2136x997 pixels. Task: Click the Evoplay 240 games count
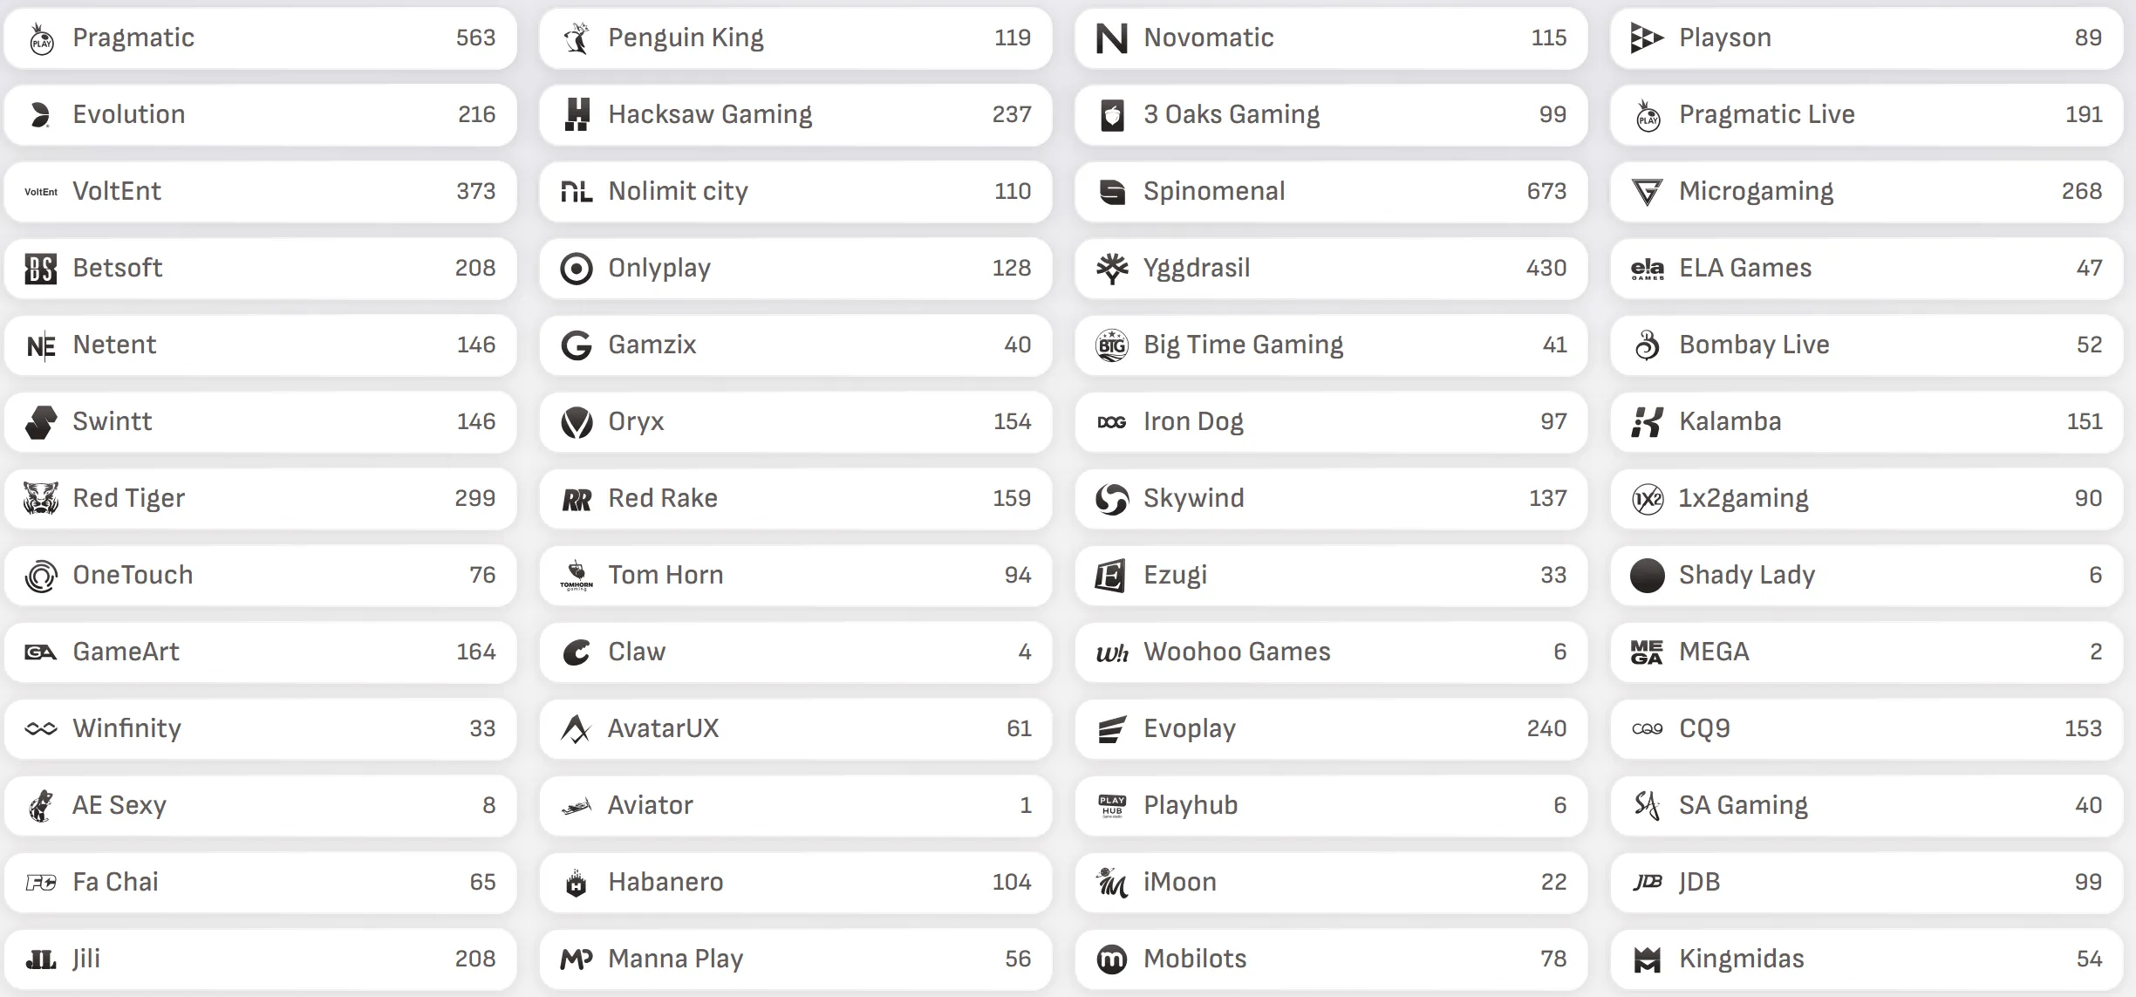1546,729
